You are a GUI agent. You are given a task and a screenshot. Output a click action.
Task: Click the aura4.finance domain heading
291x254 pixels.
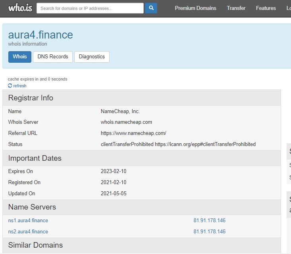(40, 35)
